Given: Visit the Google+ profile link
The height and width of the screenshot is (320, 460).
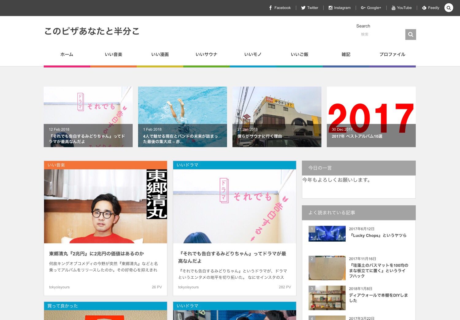Looking at the screenshot, I should pyautogui.click(x=371, y=8).
